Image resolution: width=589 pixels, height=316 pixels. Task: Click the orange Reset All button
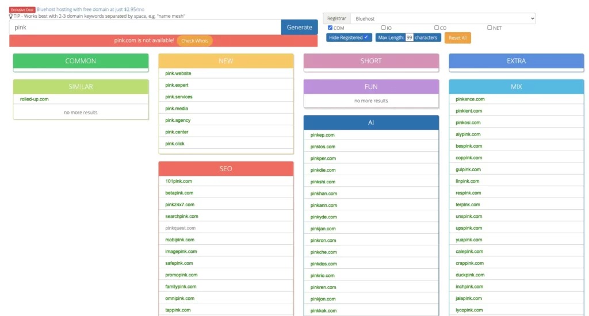click(457, 37)
